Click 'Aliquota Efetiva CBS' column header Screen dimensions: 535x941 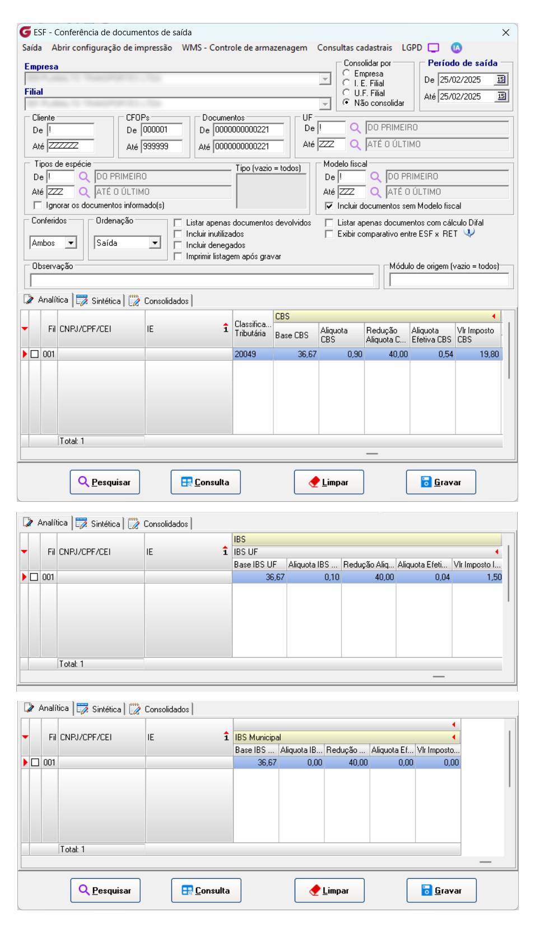[x=432, y=335]
